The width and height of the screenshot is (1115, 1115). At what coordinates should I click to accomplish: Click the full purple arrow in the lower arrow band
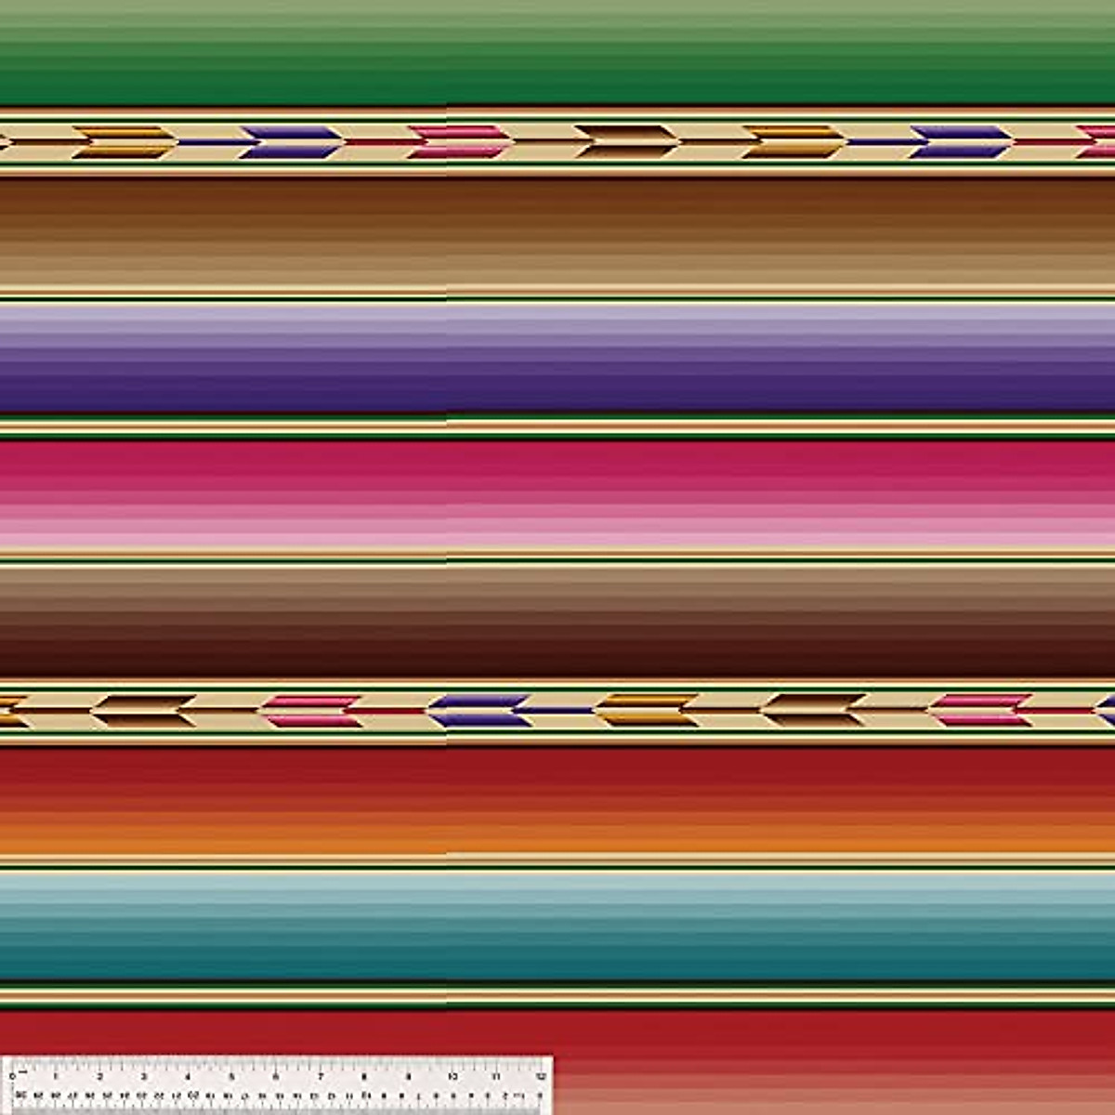[x=480, y=711]
